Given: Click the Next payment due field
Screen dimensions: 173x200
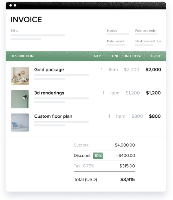Looking at the screenshot, I should [144, 45].
